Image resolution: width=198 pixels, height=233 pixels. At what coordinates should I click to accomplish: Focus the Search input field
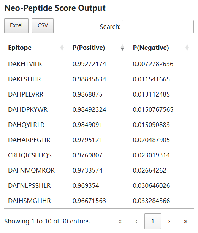[x=158, y=27]
